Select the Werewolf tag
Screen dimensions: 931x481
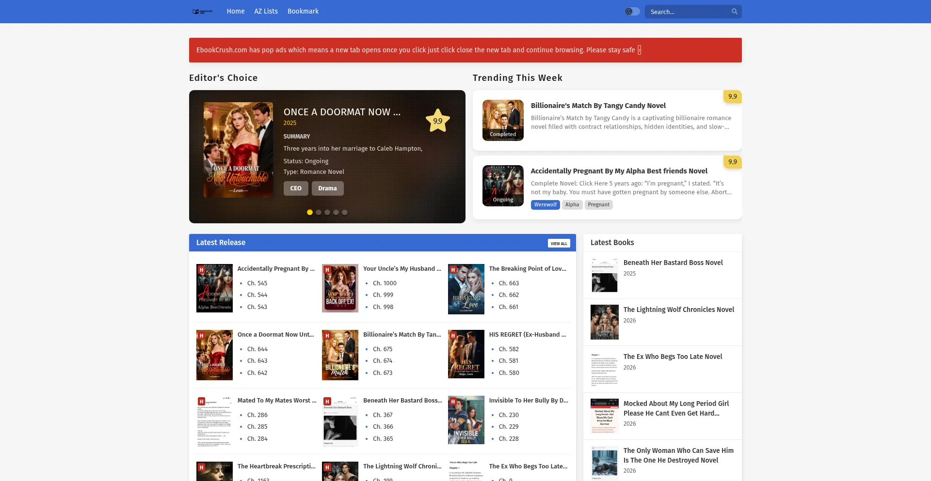[546, 205]
